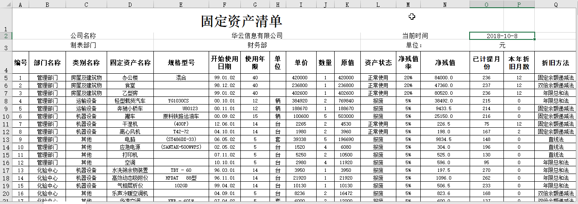Select the row 10 header

tap(6, 117)
